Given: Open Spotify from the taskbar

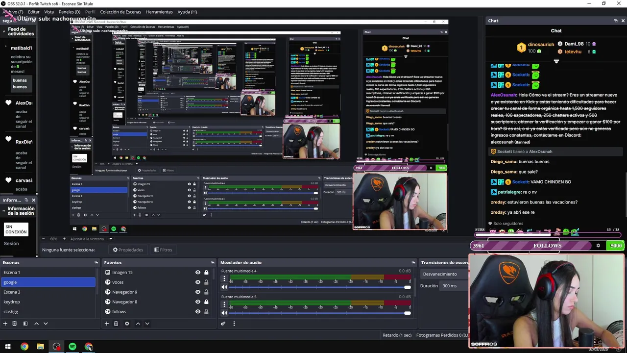Looking at the screenshot, I should point(72,347).
